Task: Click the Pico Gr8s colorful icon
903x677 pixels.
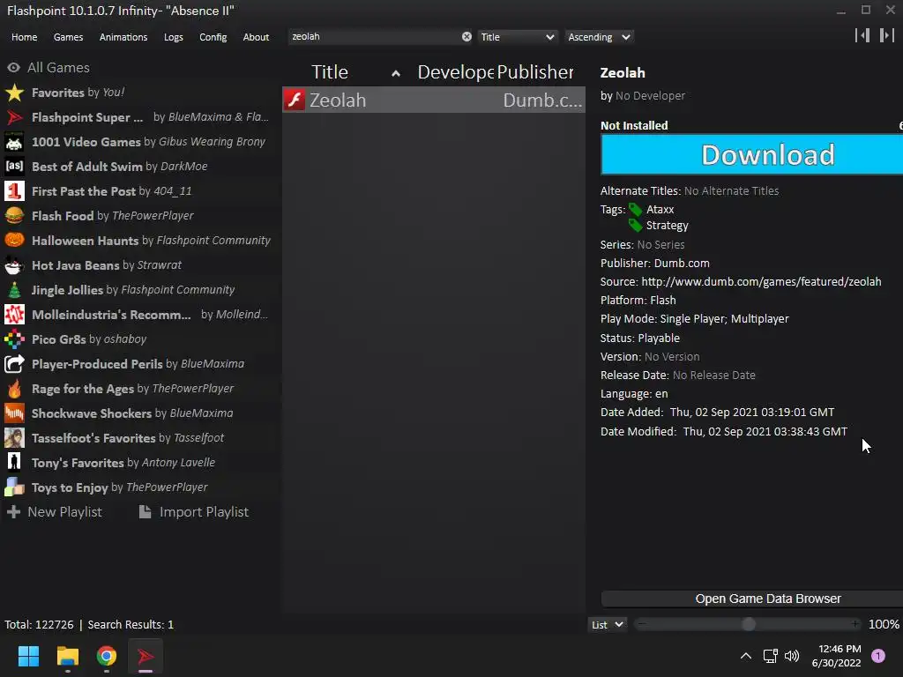Action: (14, 339)
